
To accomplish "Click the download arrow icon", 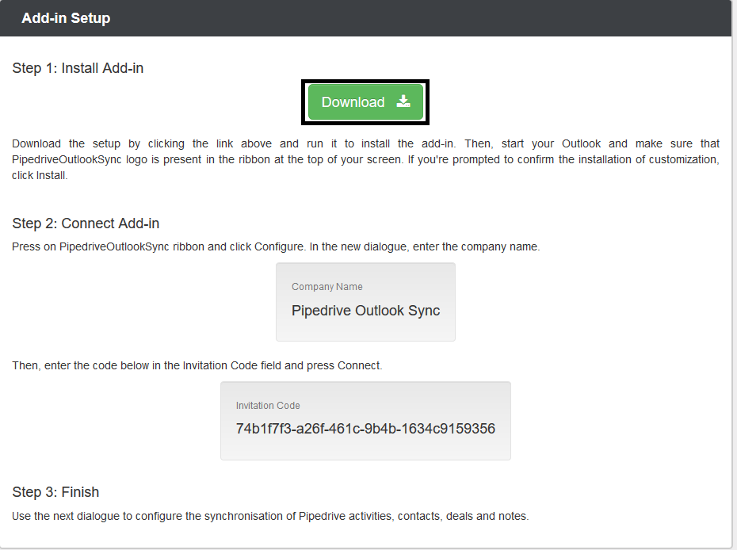I will pos(403,101).
